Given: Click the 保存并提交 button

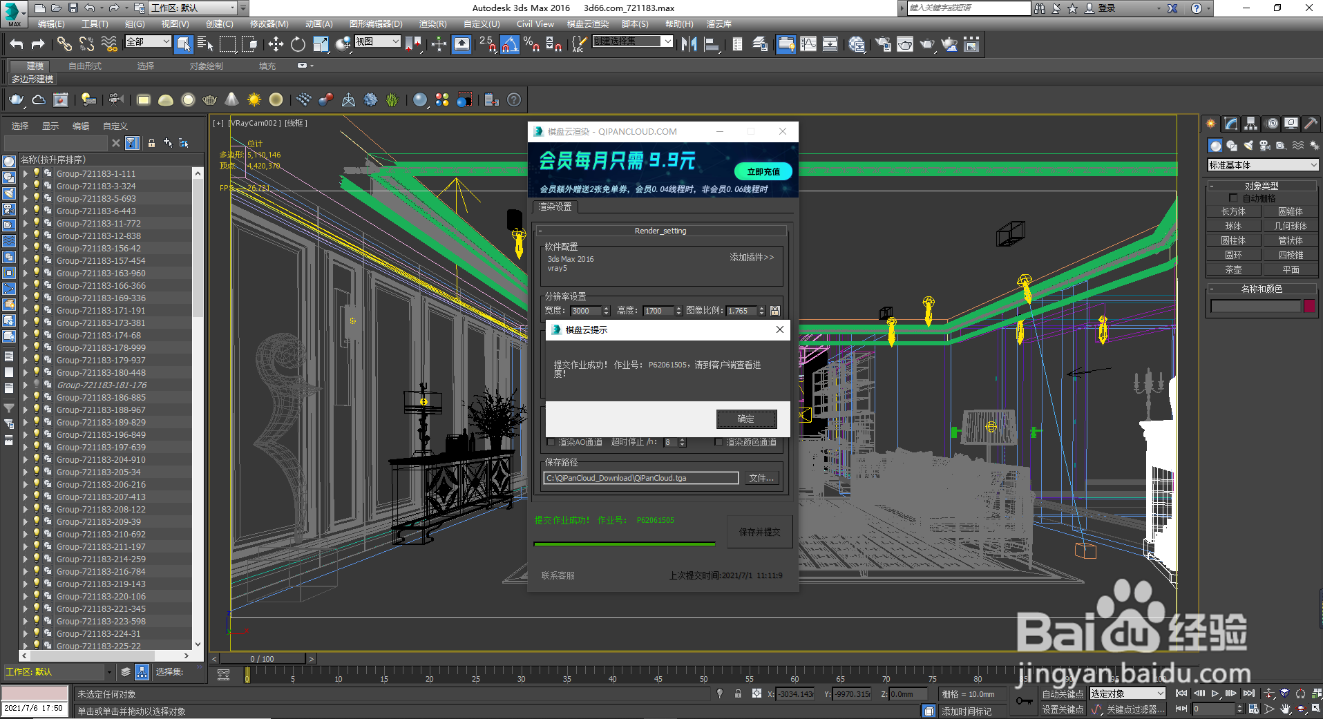Looking at the screenshot, I should pyautogui.click(x=759, y=532).
